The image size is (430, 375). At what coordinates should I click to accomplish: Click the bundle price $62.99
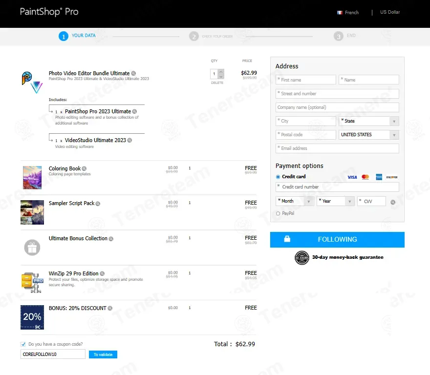249,73
